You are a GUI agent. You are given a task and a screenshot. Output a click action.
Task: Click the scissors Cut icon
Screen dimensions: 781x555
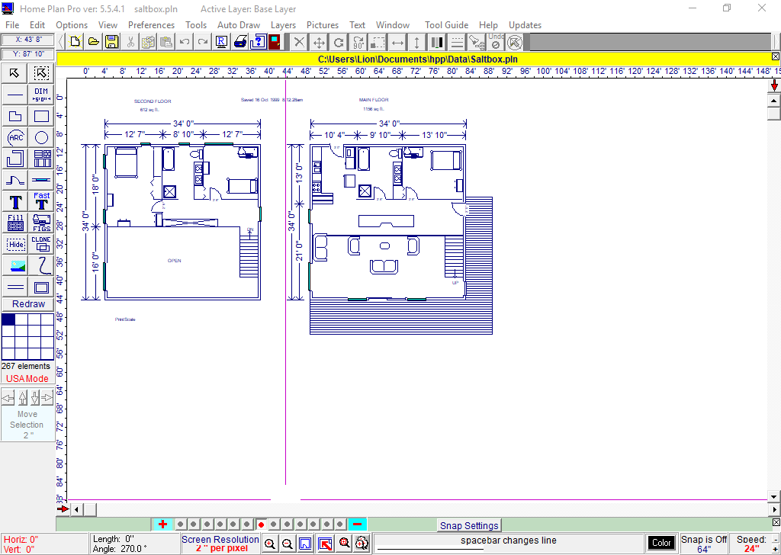(130, 42)
